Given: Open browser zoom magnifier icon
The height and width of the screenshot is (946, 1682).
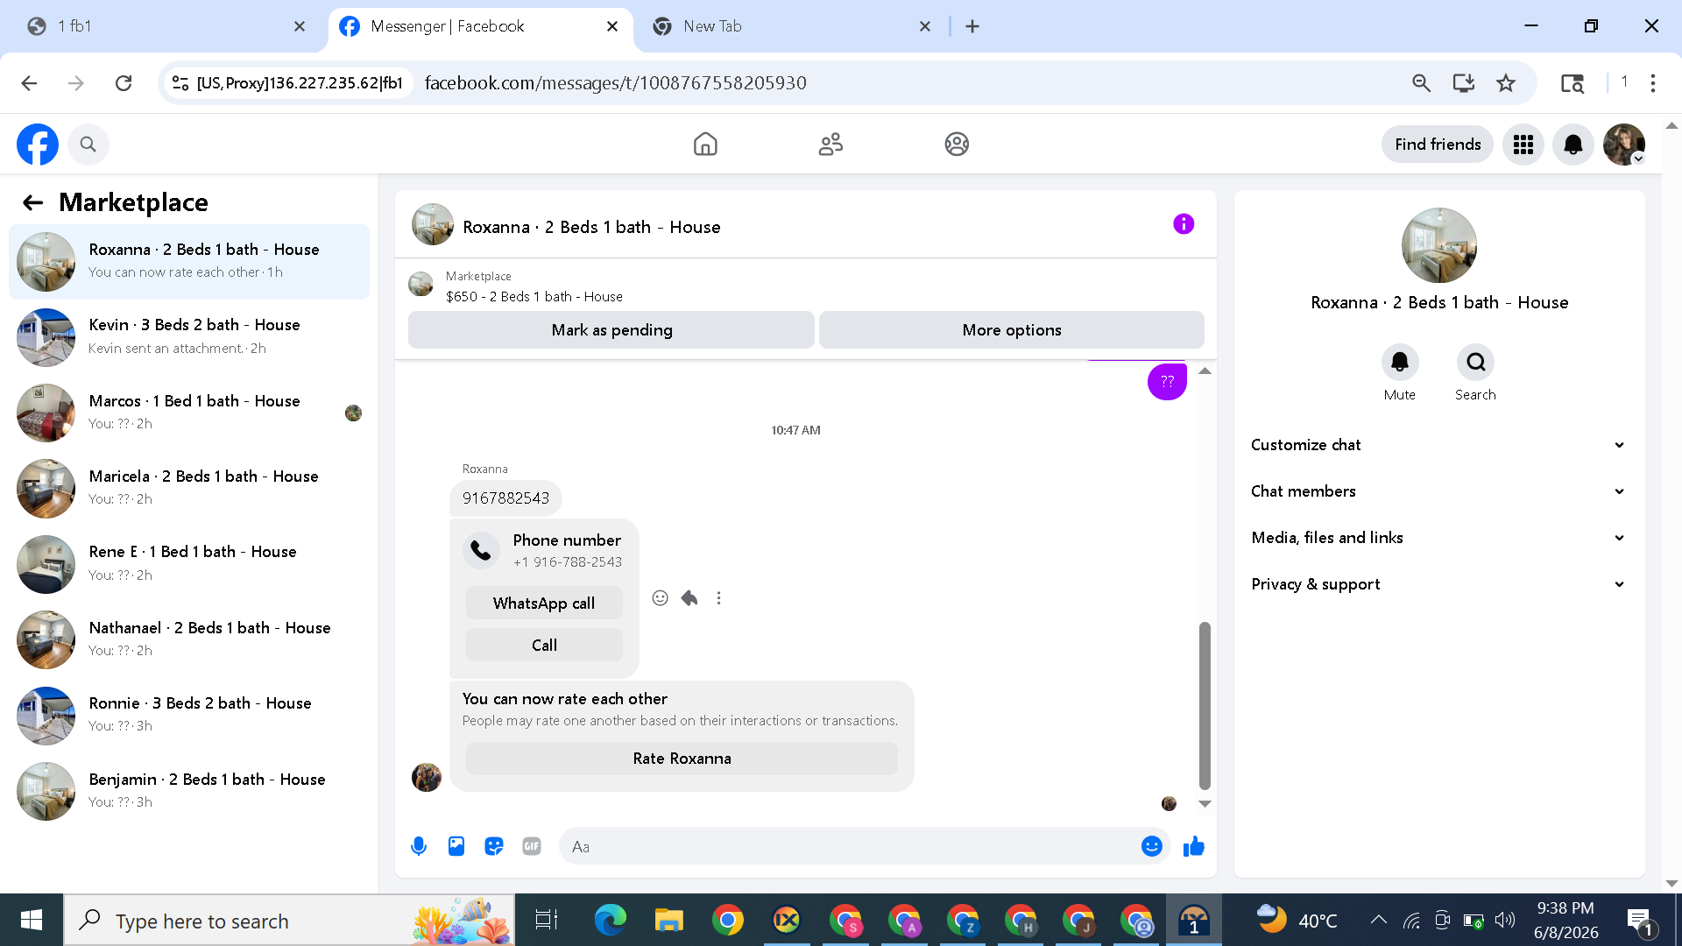Looking at the screenshot, I should coord(1422,83).
